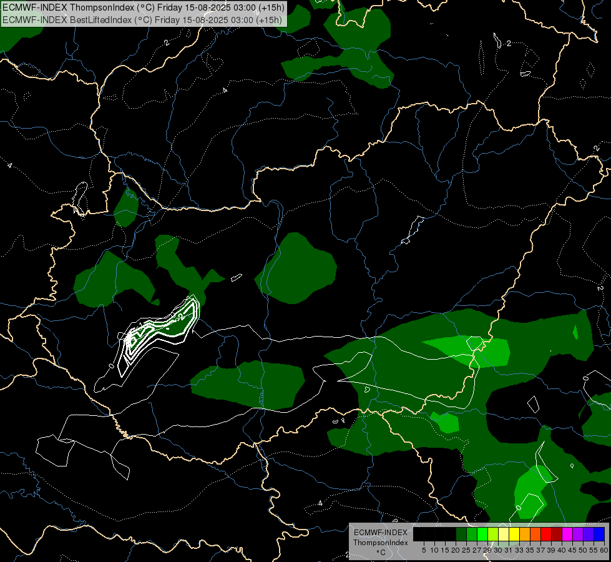
Task: Click the '°C' unit label in the legend
Action: (x=381, y=552)
